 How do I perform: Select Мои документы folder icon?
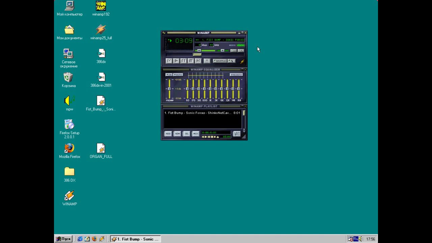pos(70,32)
